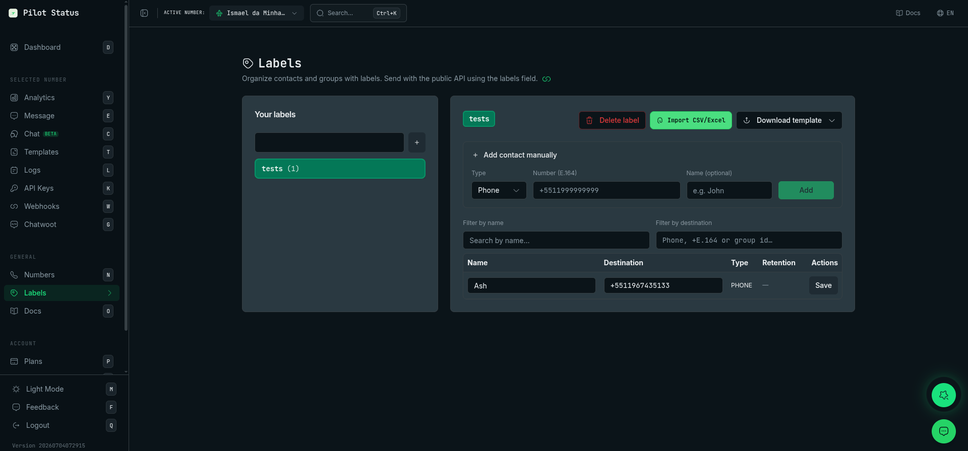Focus the new label name field

(x=329, y=142)
